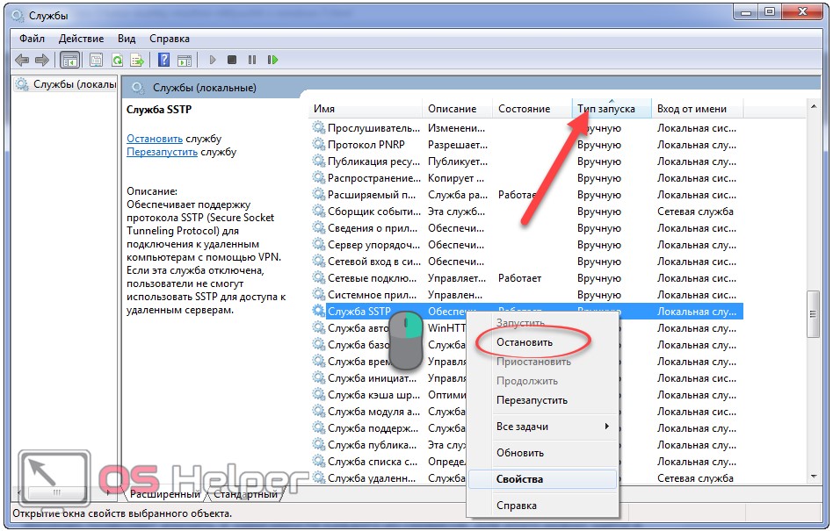
Task: Open the Файл menu
Action: pos(32,39)
